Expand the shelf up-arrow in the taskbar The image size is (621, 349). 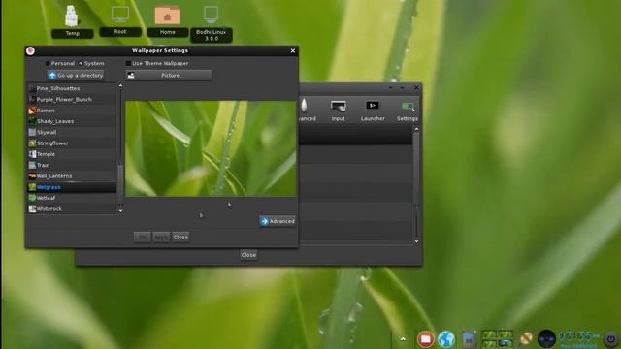tap(403, 338)
